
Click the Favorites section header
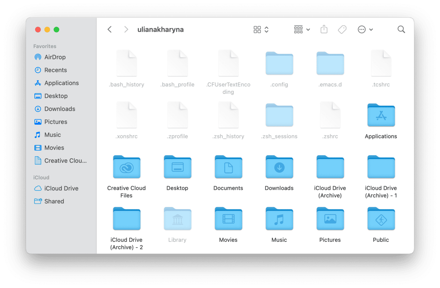(x=45, y=46)
